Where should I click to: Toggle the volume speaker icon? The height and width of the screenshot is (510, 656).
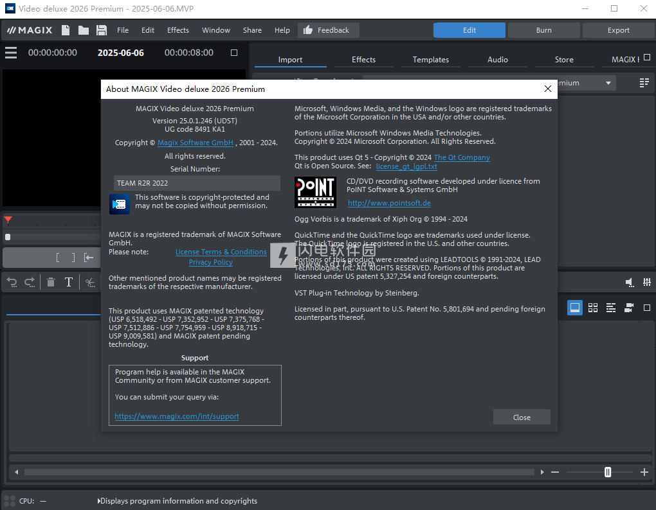click(630, 283)
